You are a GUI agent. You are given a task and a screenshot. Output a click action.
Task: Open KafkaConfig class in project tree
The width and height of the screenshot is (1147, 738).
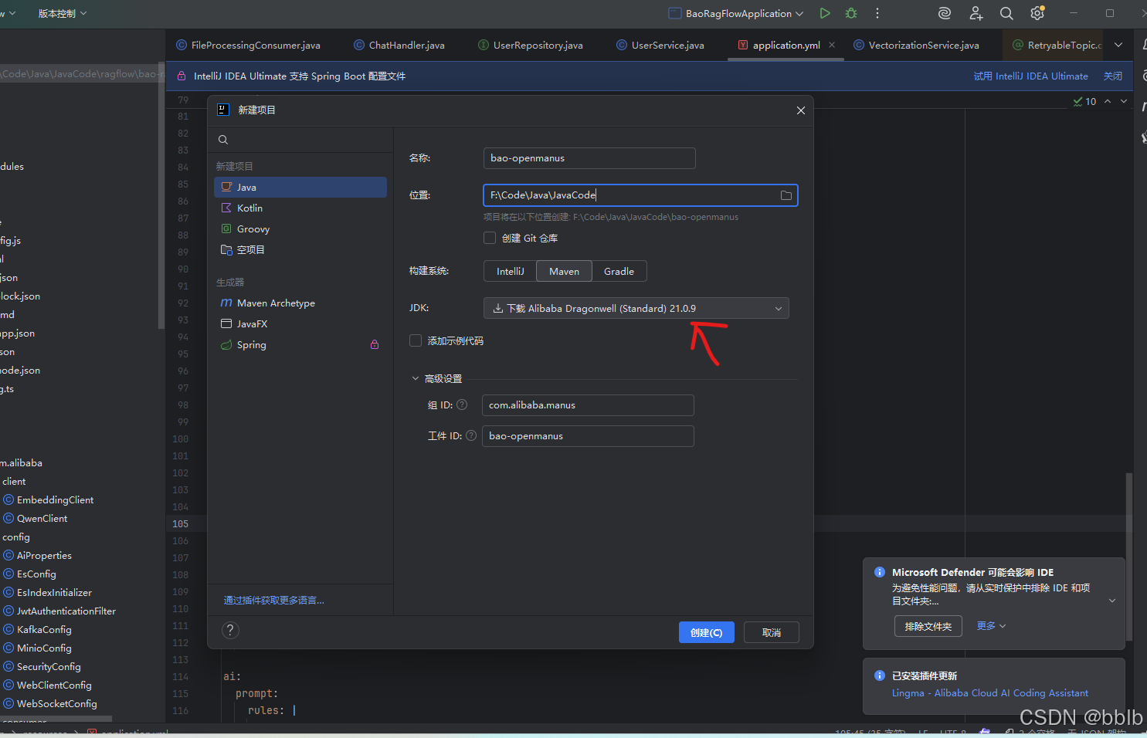38,629
